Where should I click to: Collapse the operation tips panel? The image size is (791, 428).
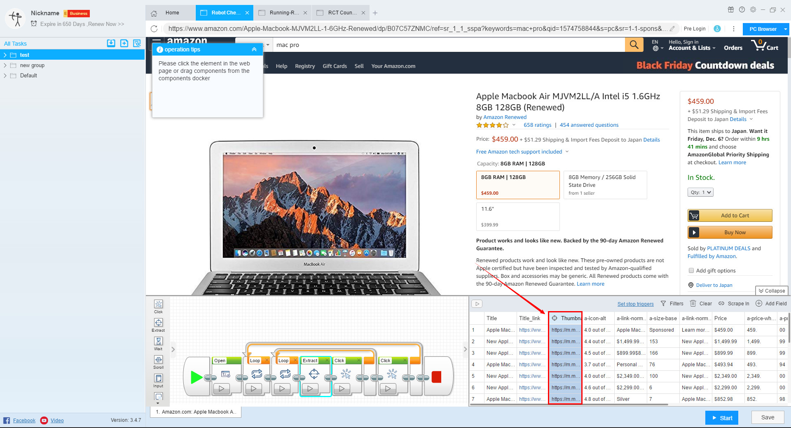pos(254,49)
